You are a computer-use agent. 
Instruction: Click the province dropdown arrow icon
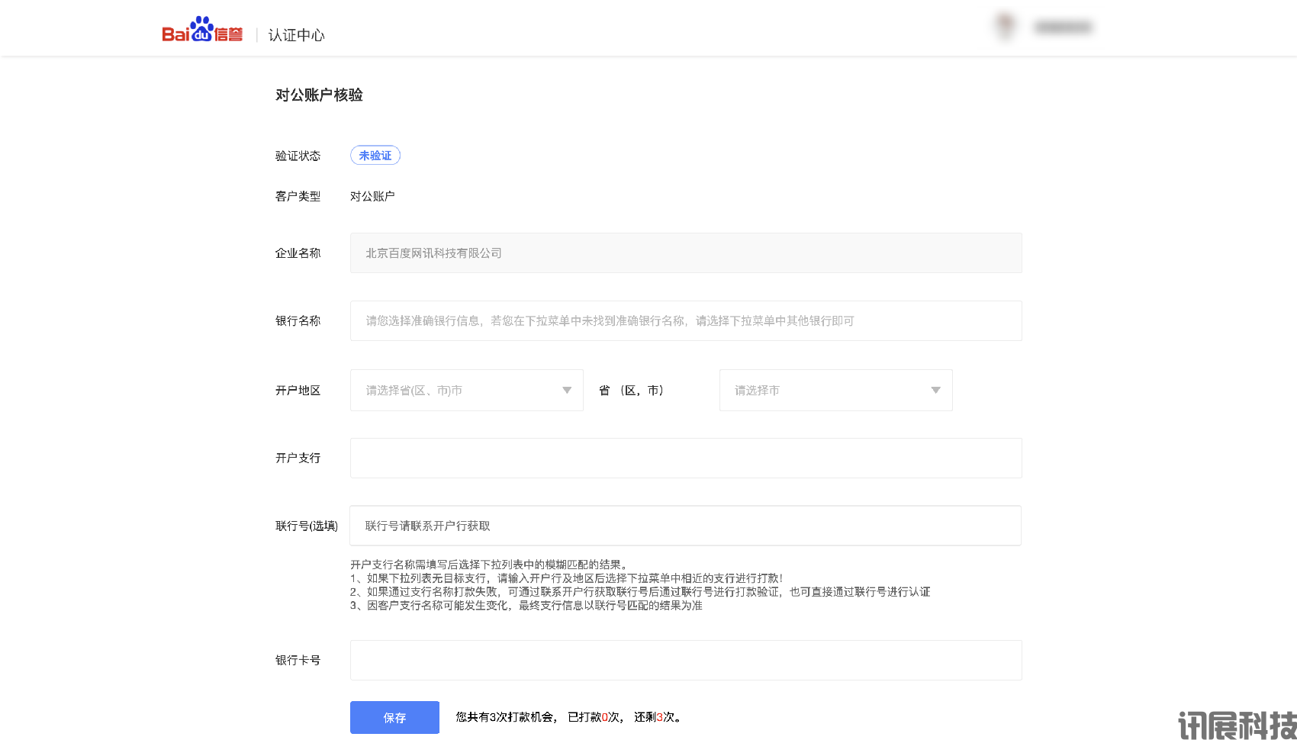point(567,391)
